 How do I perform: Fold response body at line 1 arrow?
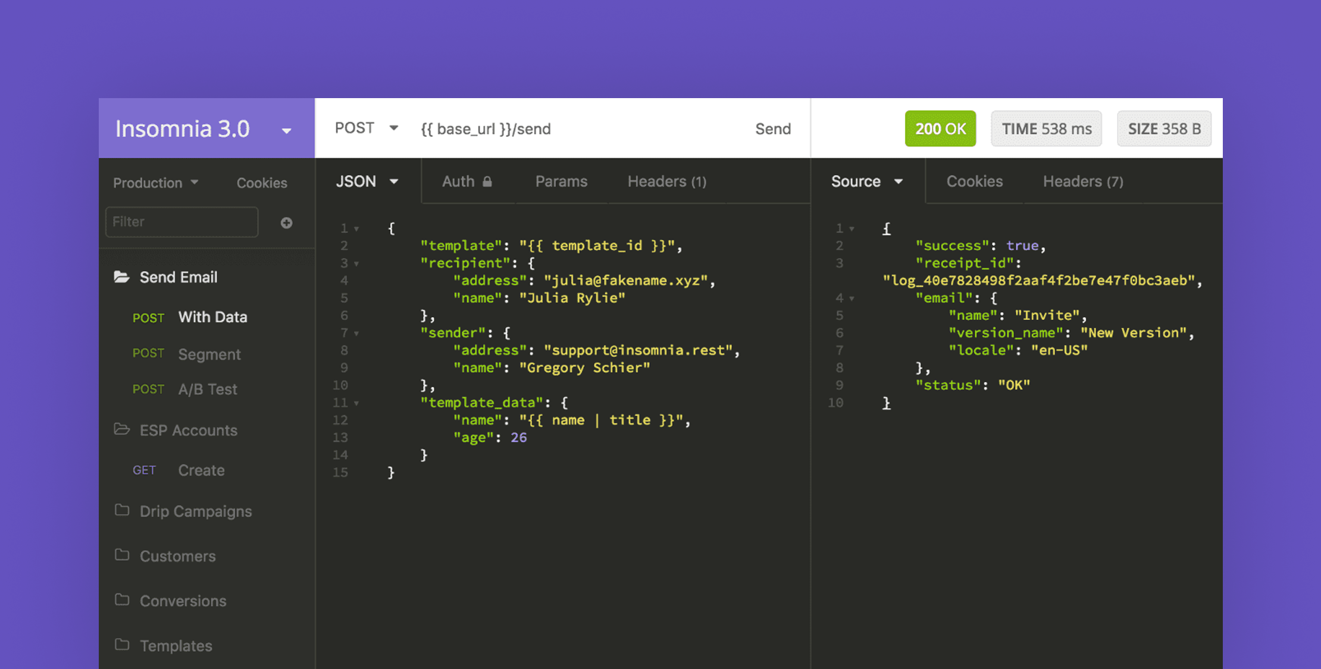pyautogui.click(x=852, y=229)
